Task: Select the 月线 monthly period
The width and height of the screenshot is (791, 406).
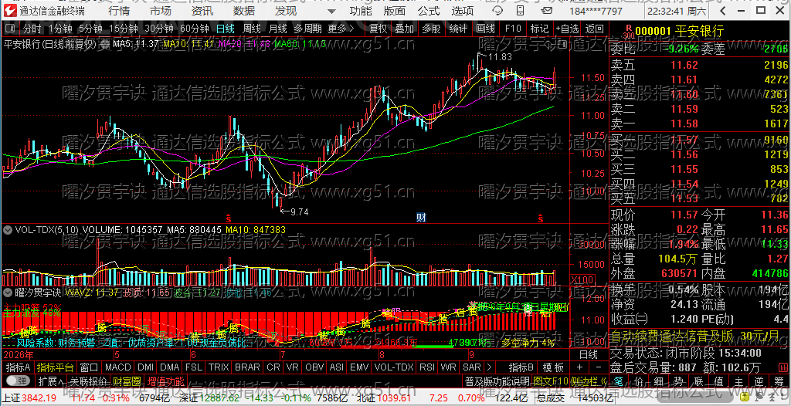Action: [277, 29]
